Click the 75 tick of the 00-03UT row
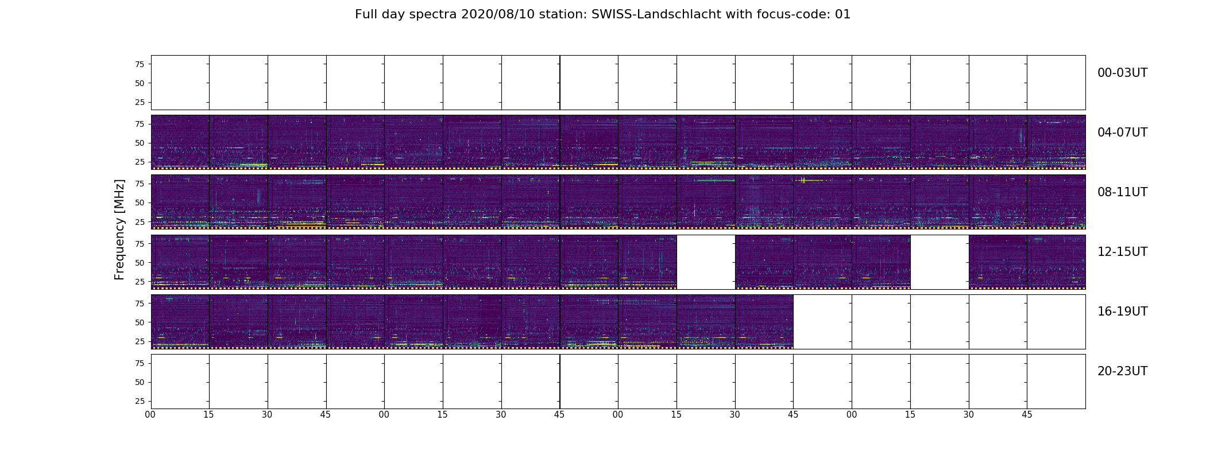Image resolution: width=1206 pixels, height=459 pixels. 140,64
